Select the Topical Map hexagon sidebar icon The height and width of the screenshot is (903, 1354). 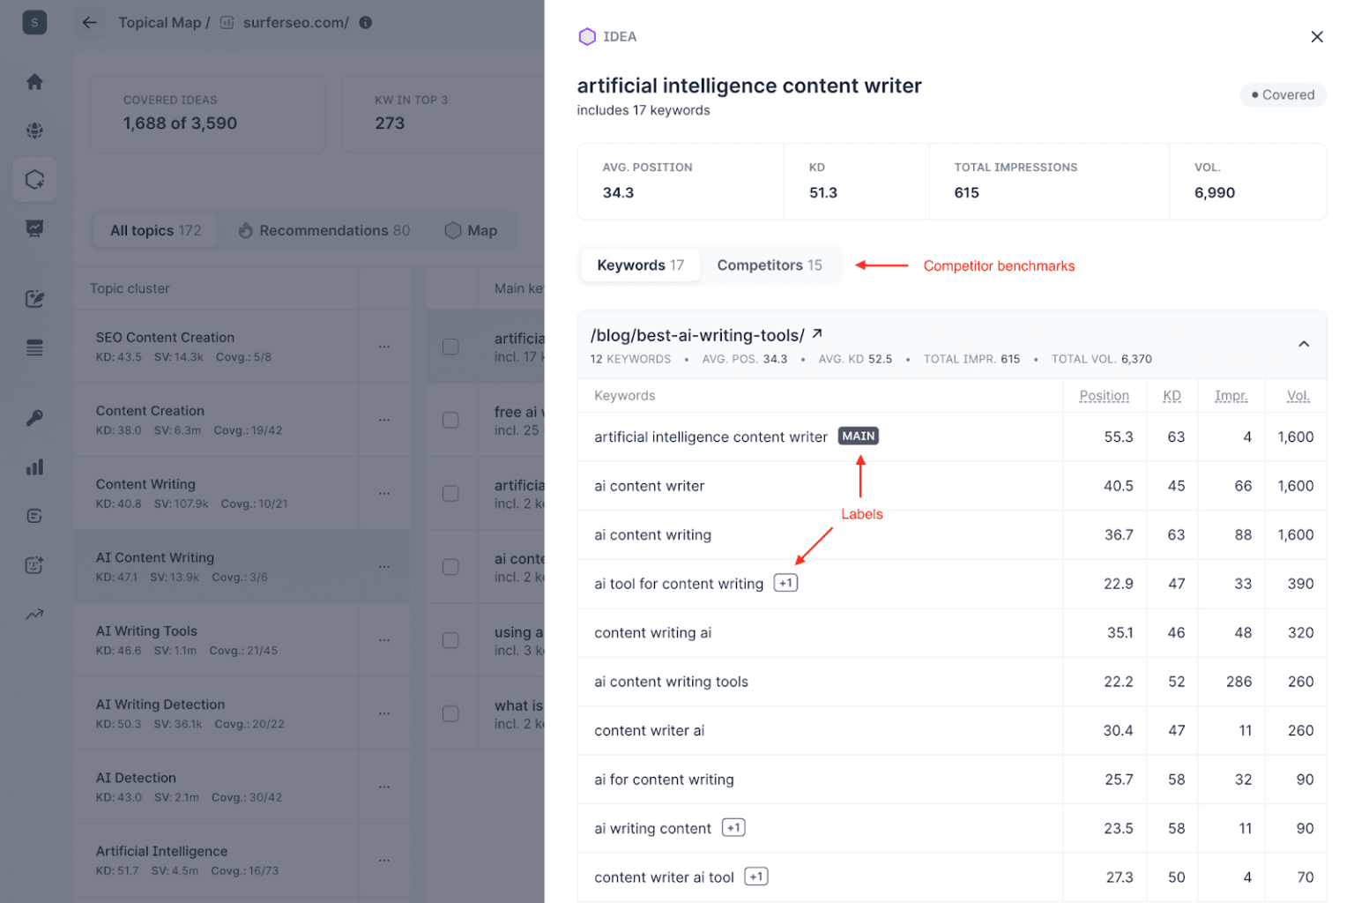tap(34, 180)
